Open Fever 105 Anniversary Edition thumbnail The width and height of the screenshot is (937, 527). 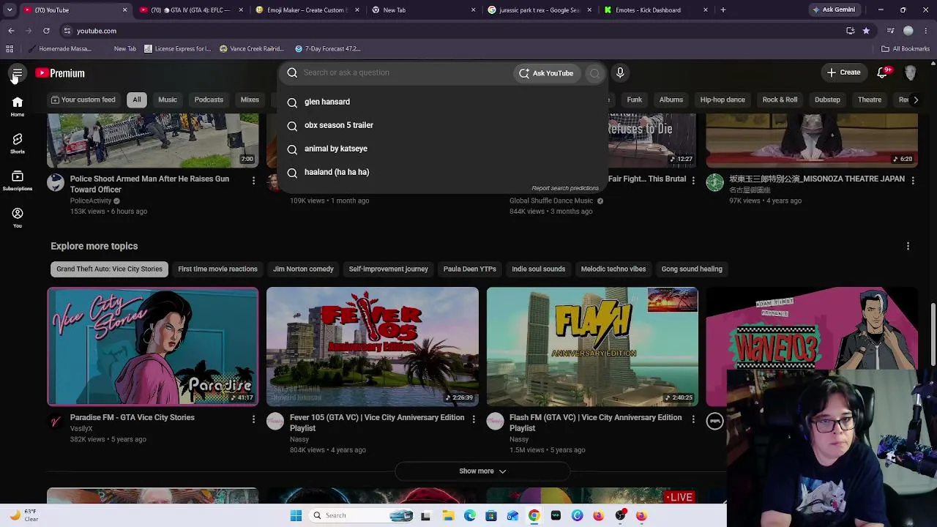tap(373, 346)
